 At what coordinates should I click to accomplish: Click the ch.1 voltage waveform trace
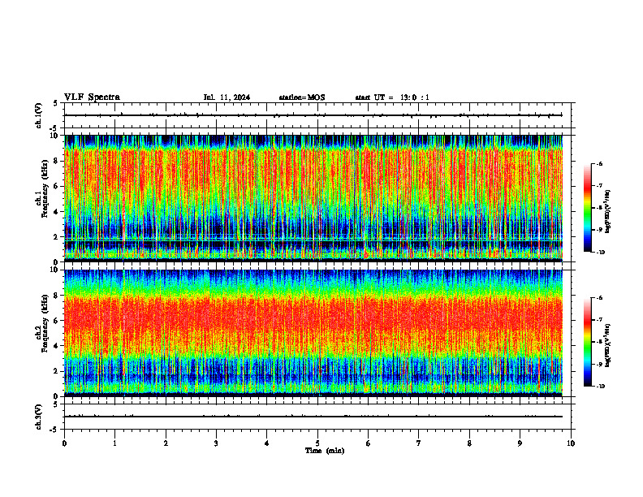point(313,115)
